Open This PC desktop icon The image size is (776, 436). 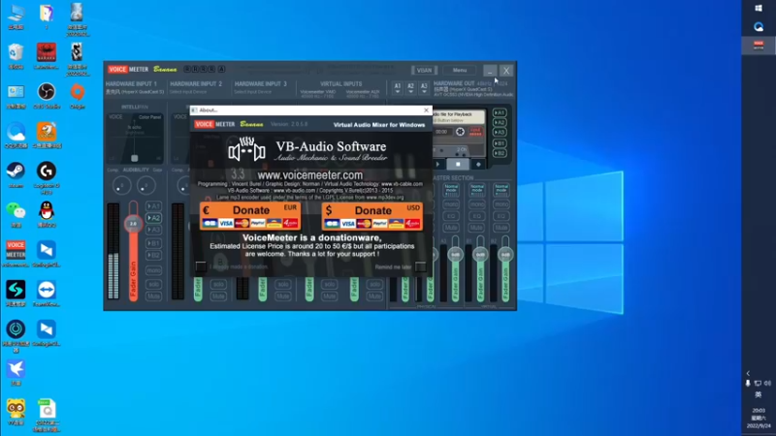click(x=16, y=16)
